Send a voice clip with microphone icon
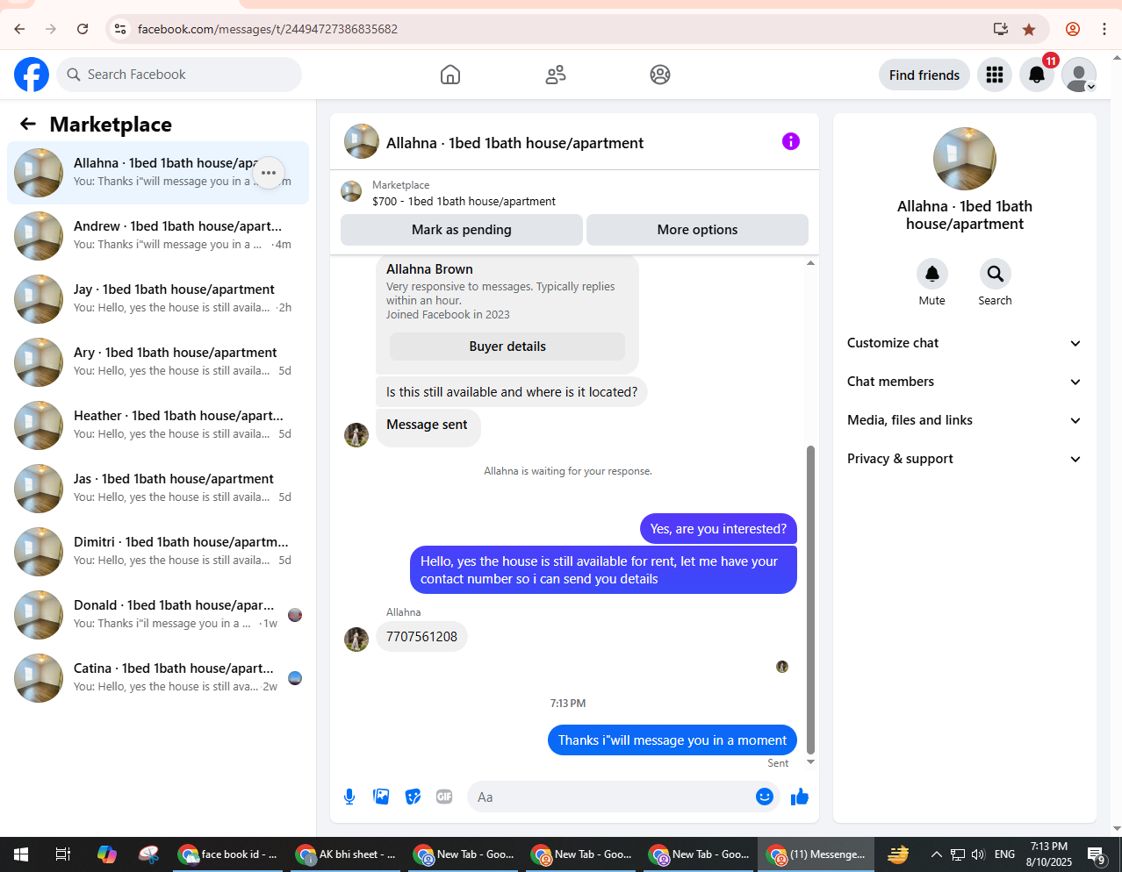 click(x=349, y=797)
